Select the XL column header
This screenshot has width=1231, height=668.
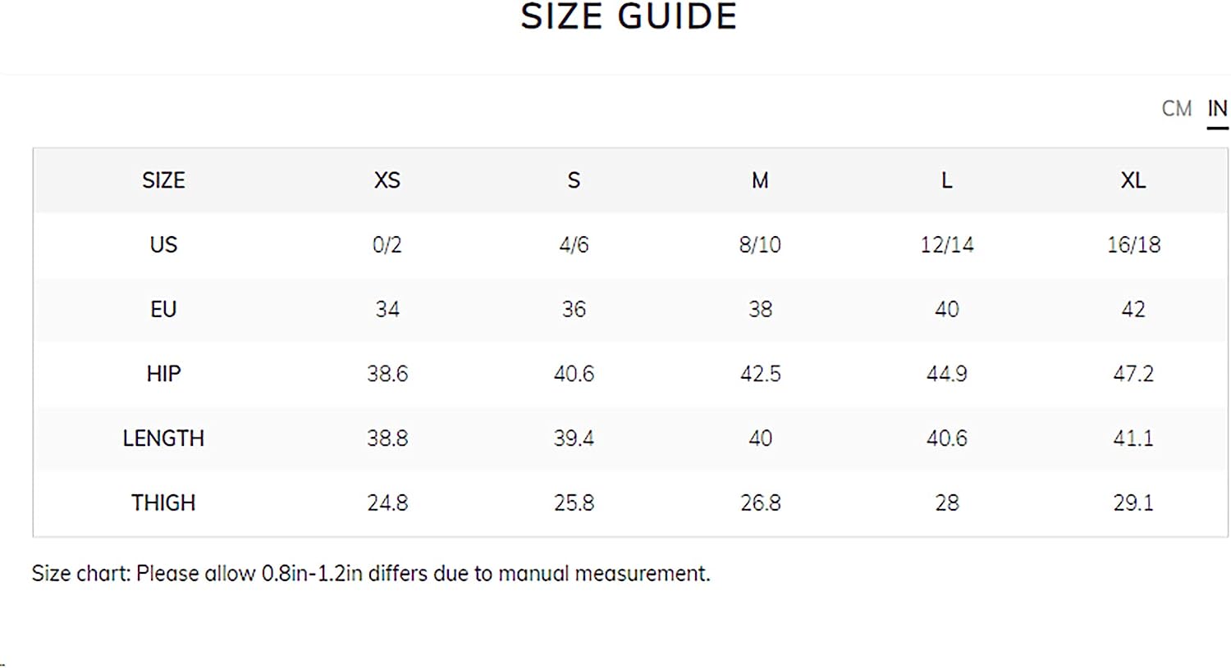tap(1133, 180)
